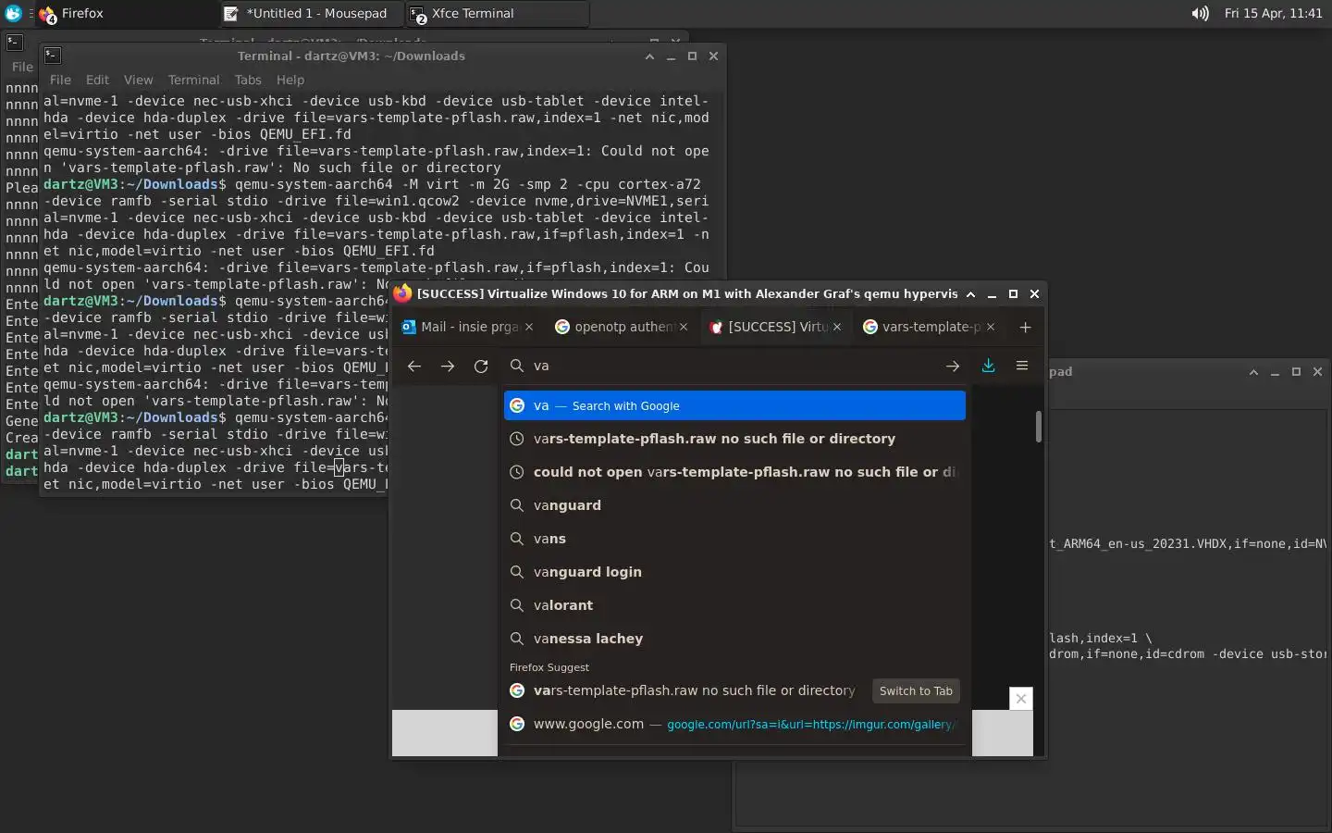The image size is (1332, 833).
Task: Close the [SUCCESS] Virtualize tab
Action: point(837,327)
